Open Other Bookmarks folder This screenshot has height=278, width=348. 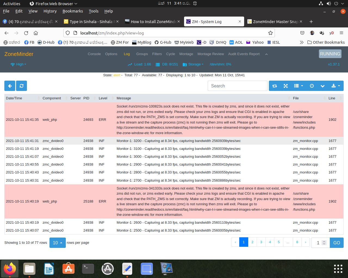point(326,42)
